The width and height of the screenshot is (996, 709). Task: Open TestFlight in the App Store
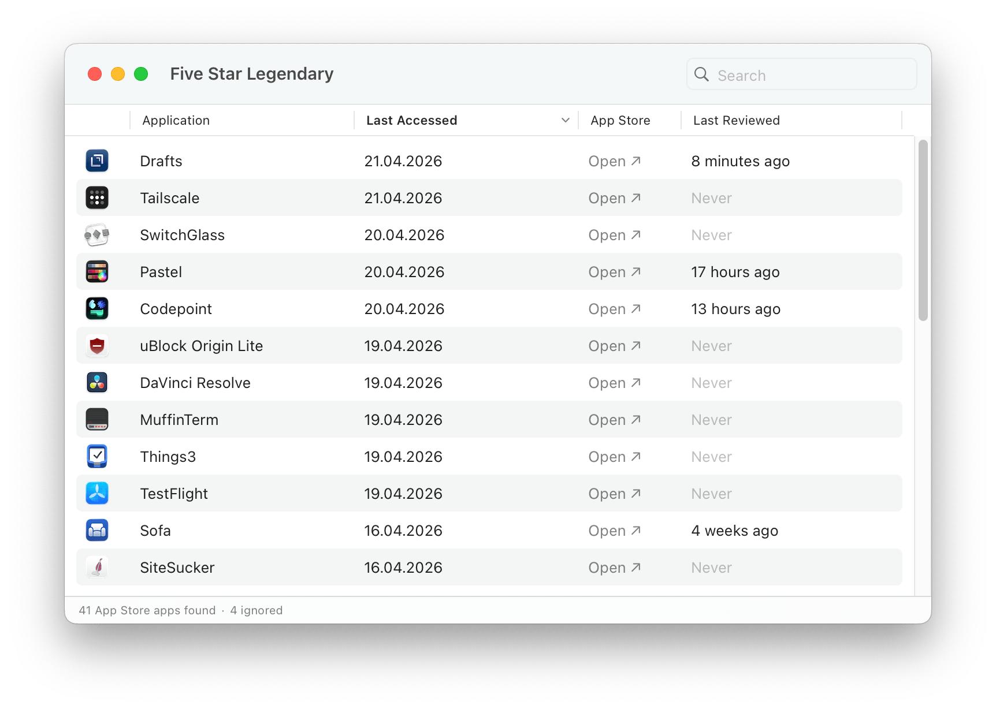[615, 494]
